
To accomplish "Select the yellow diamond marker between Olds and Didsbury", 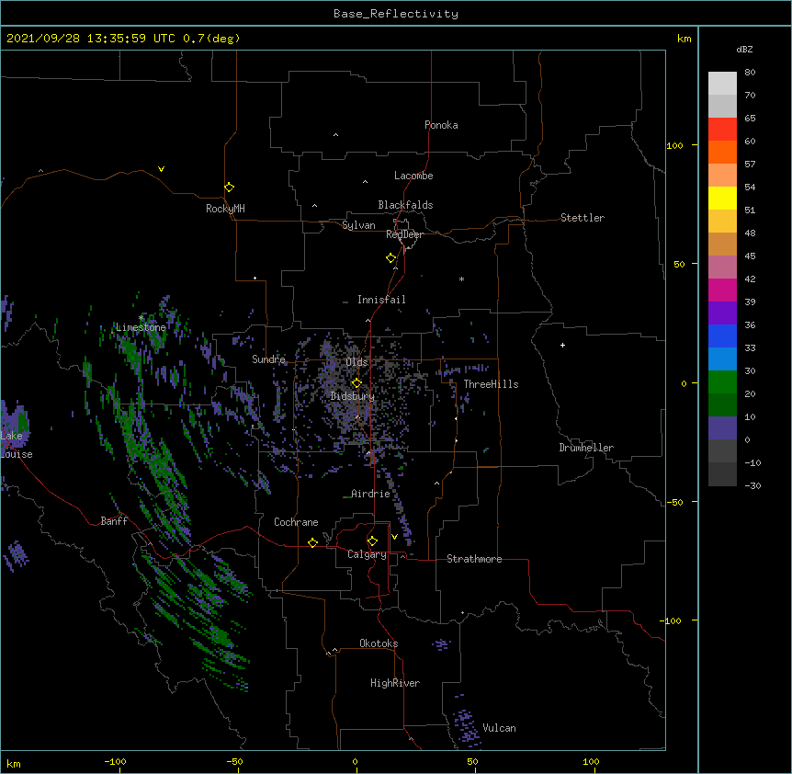I will point(356,382).
